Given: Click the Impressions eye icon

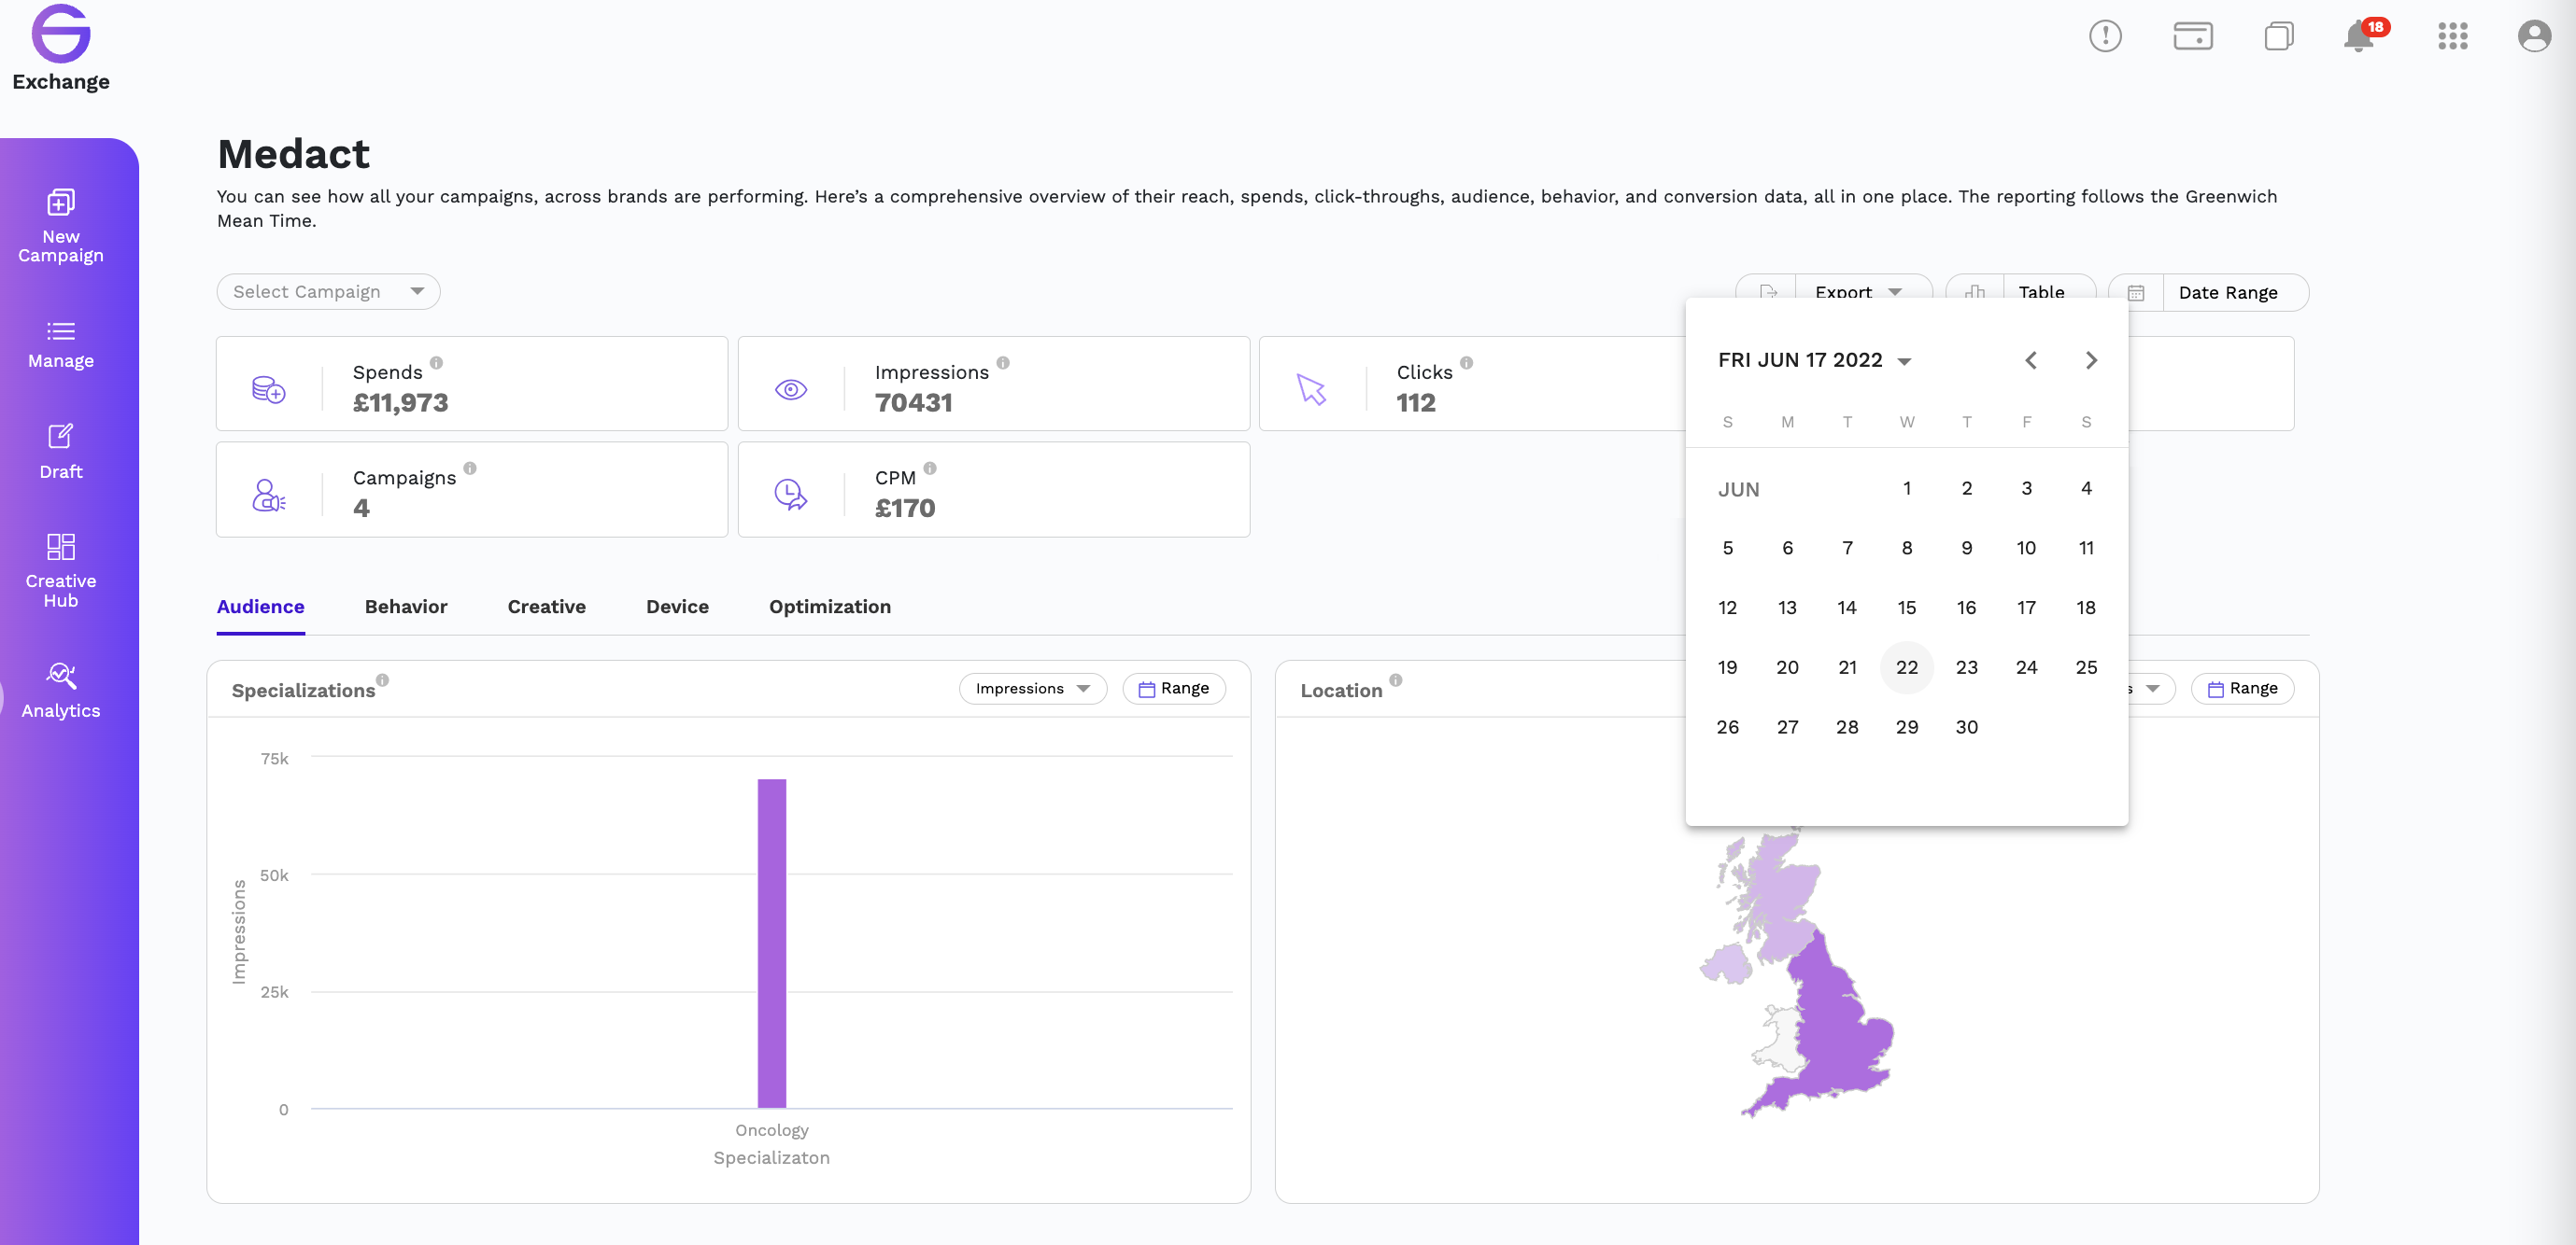Looking at the screenshot, I should 790,390.
